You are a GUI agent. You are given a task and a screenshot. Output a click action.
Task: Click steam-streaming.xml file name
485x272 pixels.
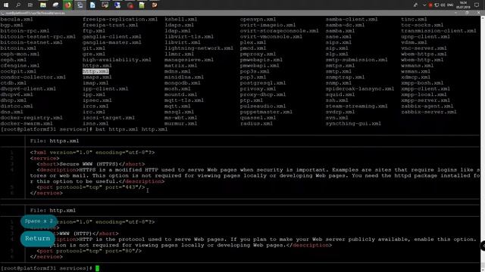click(357, 106)
